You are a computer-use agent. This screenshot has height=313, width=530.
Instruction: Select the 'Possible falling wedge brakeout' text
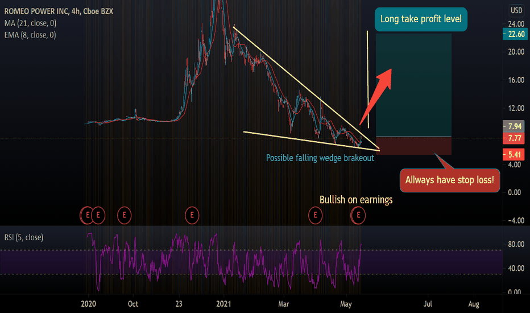(320, 158)
